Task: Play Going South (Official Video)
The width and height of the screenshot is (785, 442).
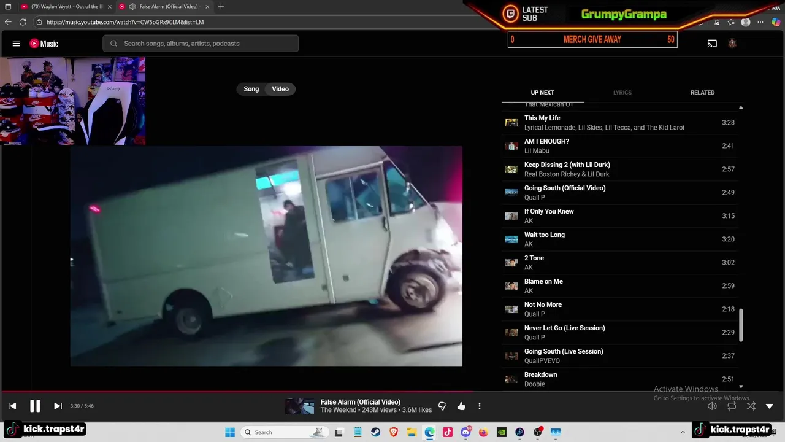Action: (619, 193)
